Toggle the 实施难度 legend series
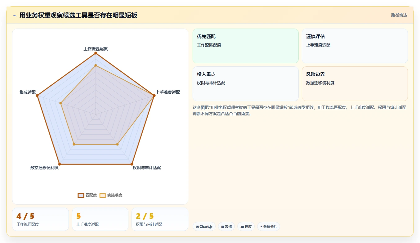This screenshot has height=243, width=420. (111, 195)
